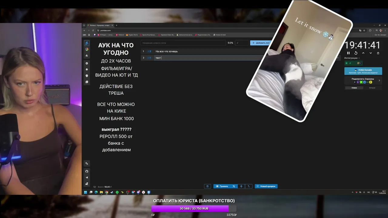The height and width of the screenshot is (218, 388).
Task: Open the Chrome three-dot menu
Action: tap(385, 30)
